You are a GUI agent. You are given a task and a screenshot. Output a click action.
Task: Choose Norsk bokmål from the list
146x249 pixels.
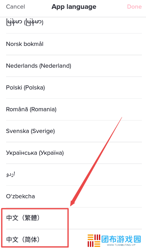pyautogui.click(x=74, y=44)
